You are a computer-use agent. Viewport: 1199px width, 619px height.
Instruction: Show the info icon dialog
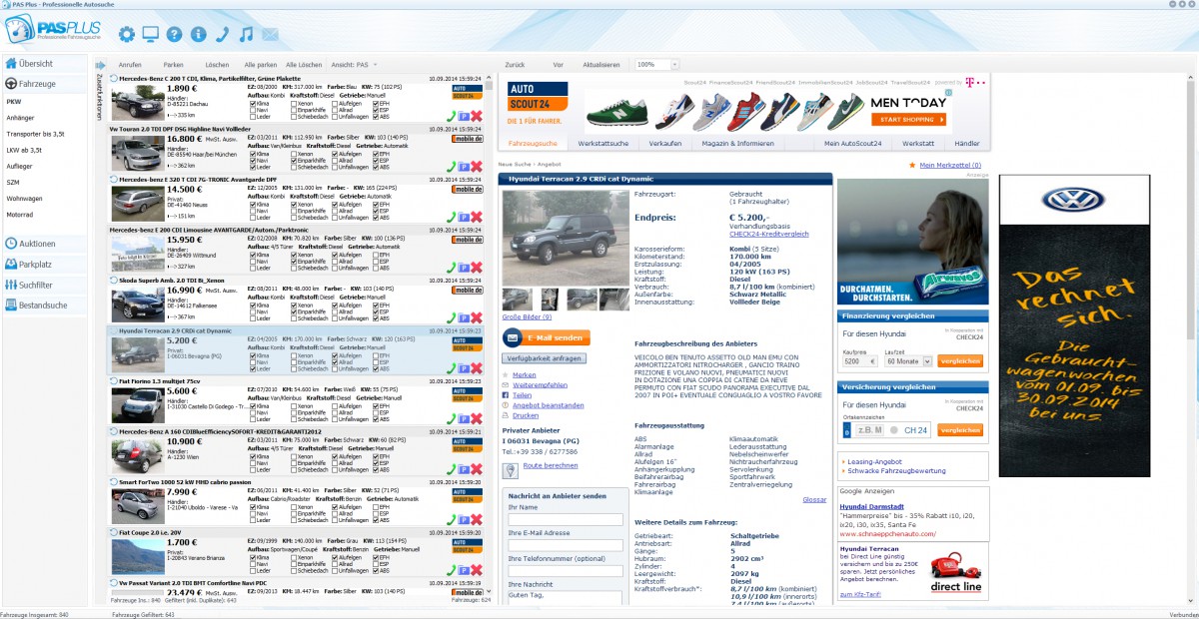(198, 35)
